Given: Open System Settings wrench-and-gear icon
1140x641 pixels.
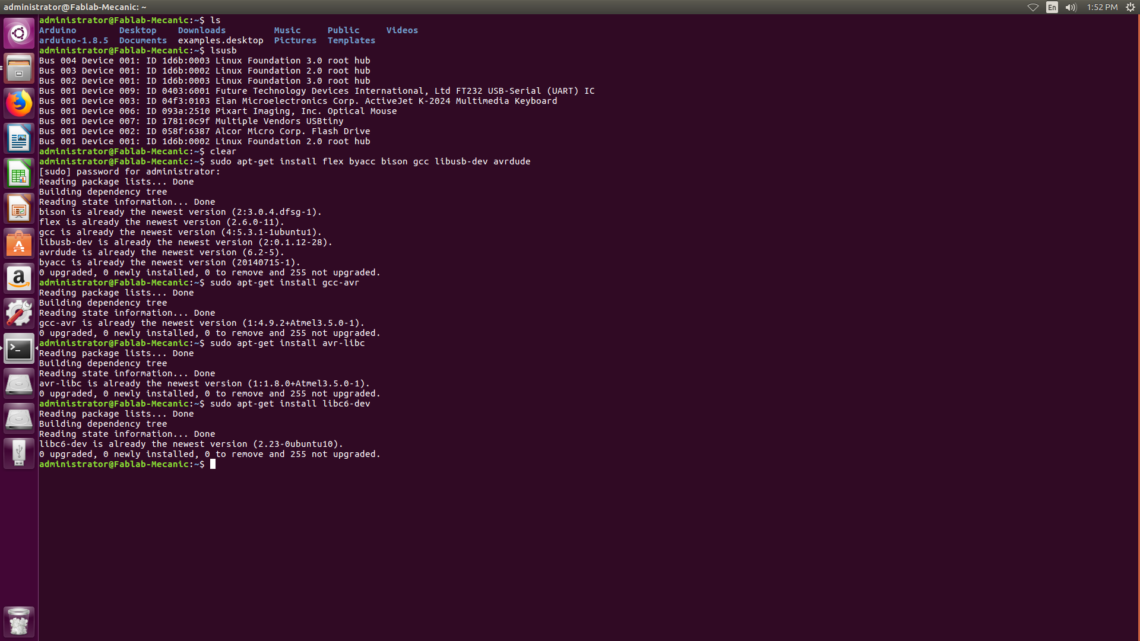Looking at the screenshot, I should 19,313.
